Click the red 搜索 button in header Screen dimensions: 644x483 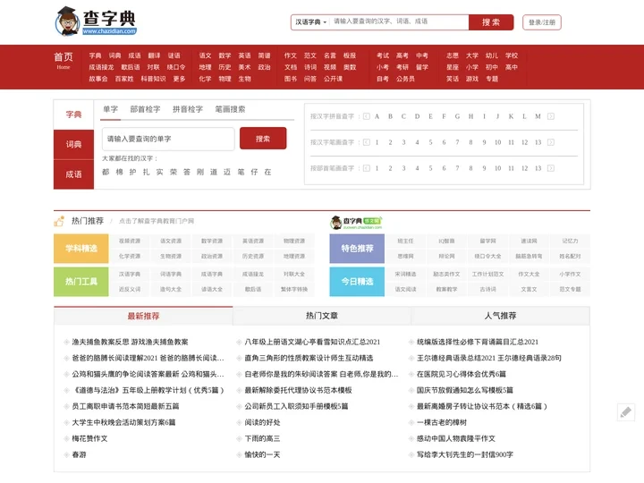pos(491,22)
